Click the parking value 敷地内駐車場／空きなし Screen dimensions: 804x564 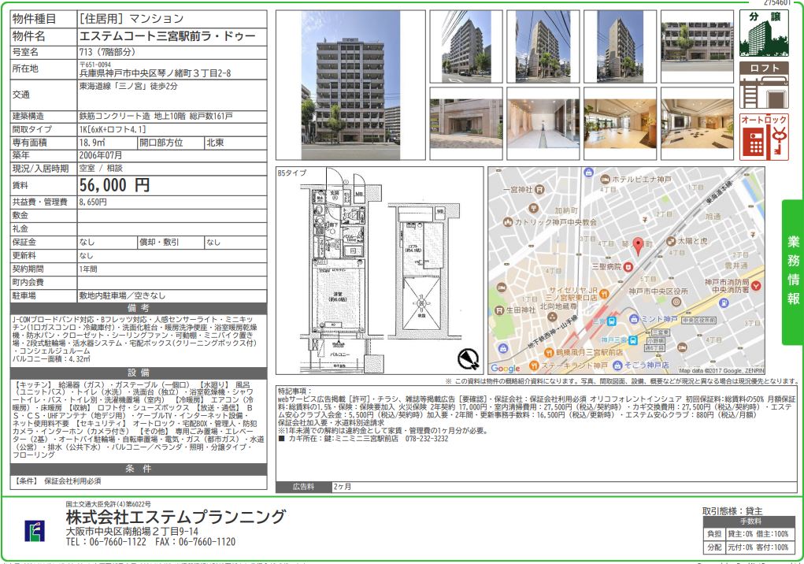click(x=122, y=295)
